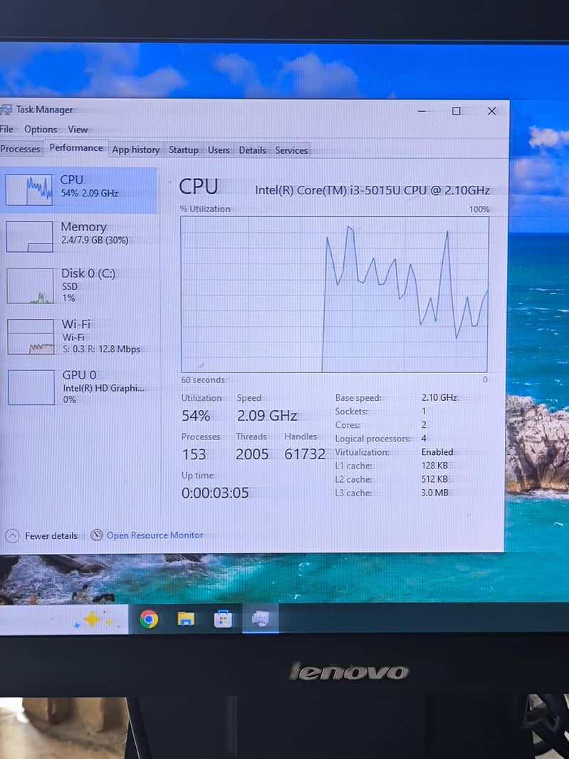Screen dimensions: 569x759
Task: Click the 'Base speed:' label
Action: [358, 398]
